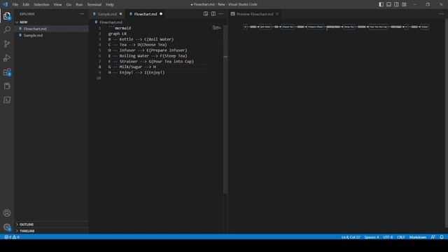Switch to the Sample.md editor tab
Image resolution: width=448 pixels, height=252 pixels.
[107, 14]
